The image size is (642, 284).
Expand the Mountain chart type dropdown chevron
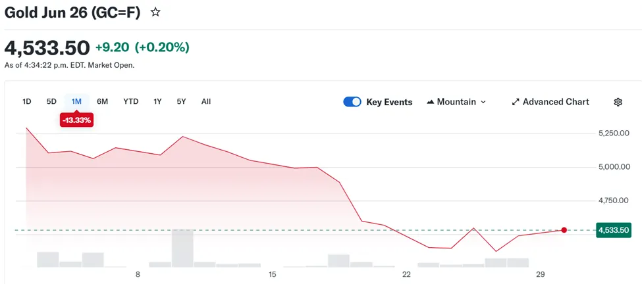483,102
